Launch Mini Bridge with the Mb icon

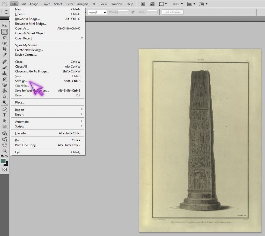tap(152, 4)
